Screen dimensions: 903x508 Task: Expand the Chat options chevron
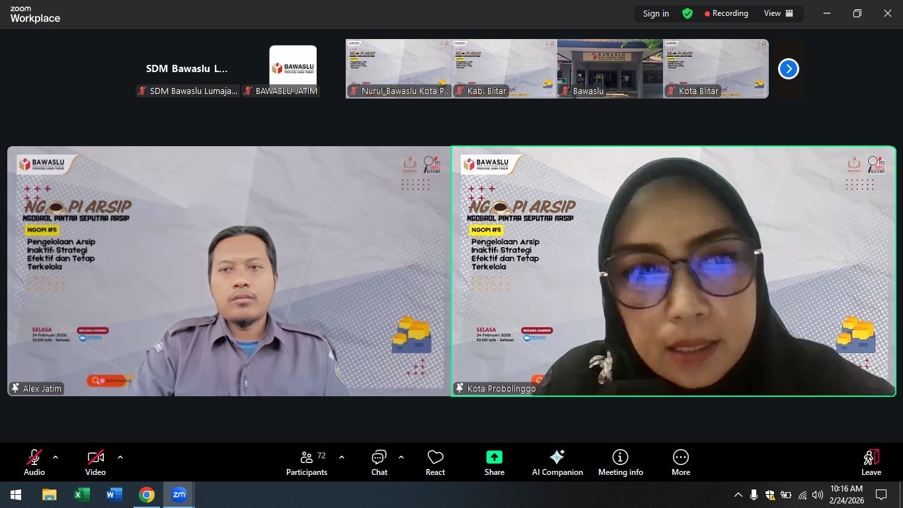401,457
